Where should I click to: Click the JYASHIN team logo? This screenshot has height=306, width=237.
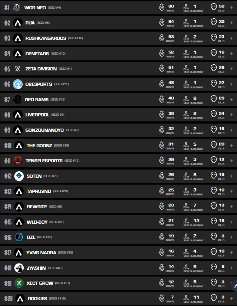[19, 268]
